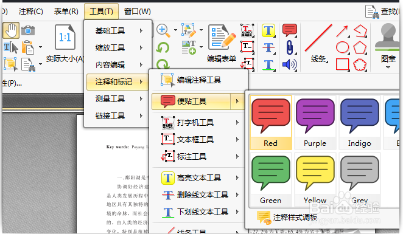
Task: Expand the 内容编辑 submenu
Action: (117, 64)
